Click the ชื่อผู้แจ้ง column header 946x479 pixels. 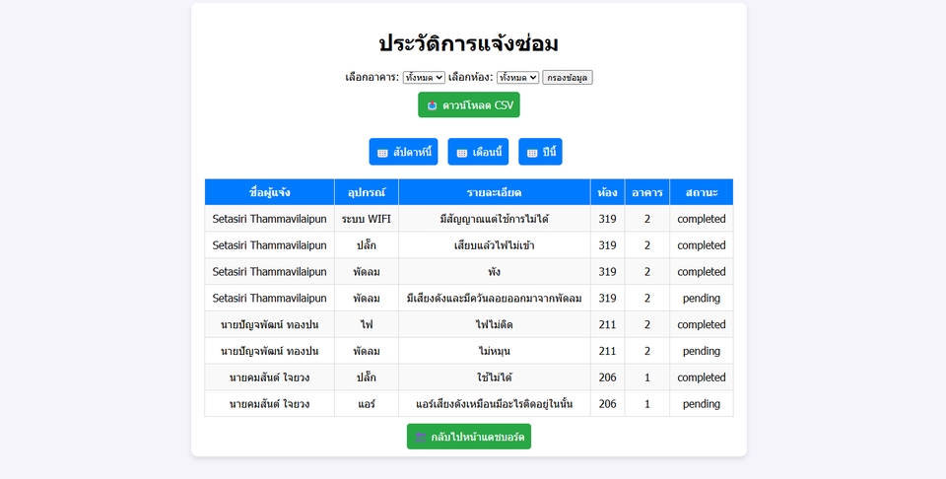pyautogui.click(x=270, y=192)
